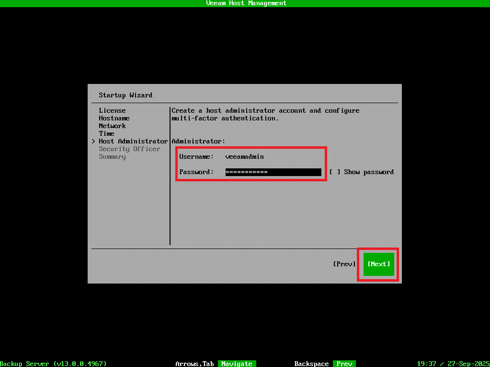Check the Show password checkbox
490x367 pixels.
coord(335,172)
